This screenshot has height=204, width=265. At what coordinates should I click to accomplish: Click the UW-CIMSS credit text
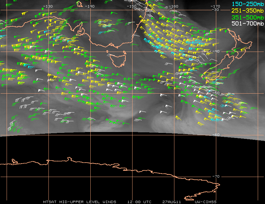point(205,202)
